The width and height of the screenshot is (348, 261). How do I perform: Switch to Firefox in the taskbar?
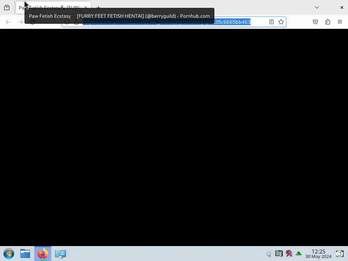(x=42, y=254)
